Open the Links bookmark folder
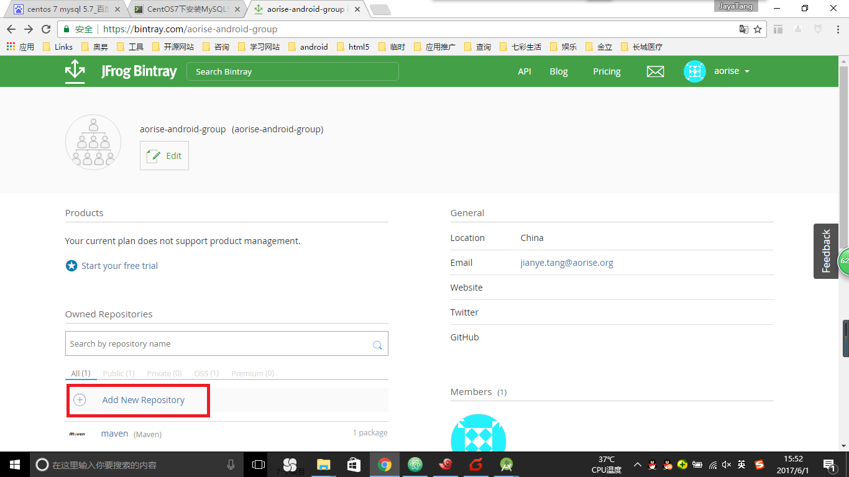The height and width of the screenshot is (477, 849). click(x=58, y=47)
